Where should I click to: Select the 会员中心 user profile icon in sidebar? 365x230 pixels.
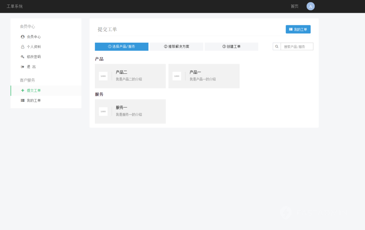point(22,37)
